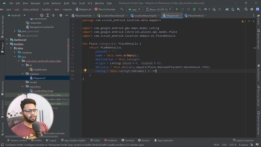Collapse the data module node
Viewport: 261px width, 147px height.
pyautogui.click(x=11, y=48)
